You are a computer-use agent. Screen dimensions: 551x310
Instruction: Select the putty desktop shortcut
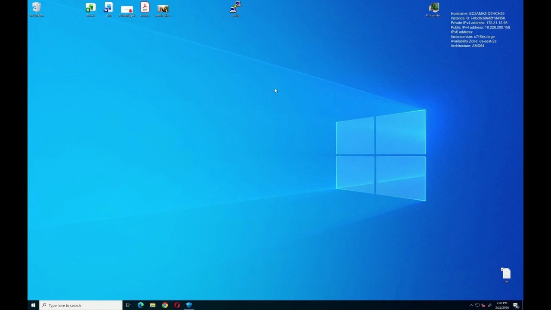(235, 9)
